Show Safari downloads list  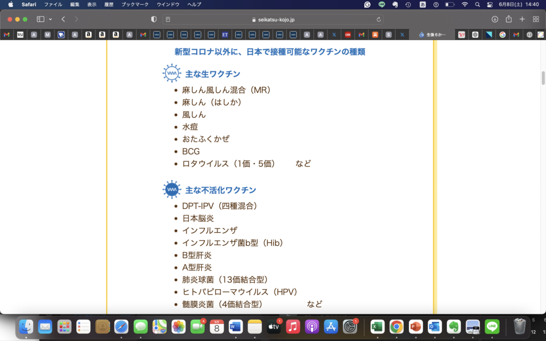(495, 19)
